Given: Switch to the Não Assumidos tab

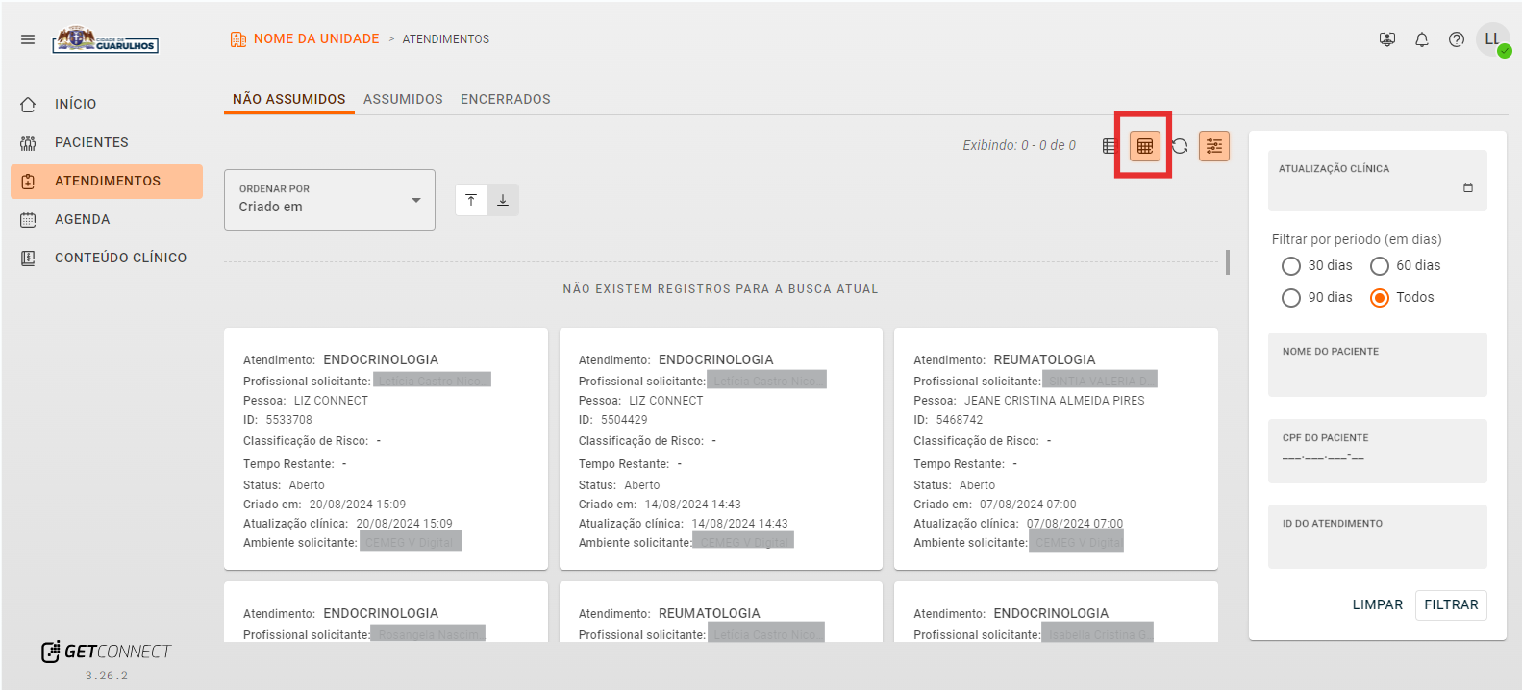Looking at the screenshot, I should click(x=289, y=99).
